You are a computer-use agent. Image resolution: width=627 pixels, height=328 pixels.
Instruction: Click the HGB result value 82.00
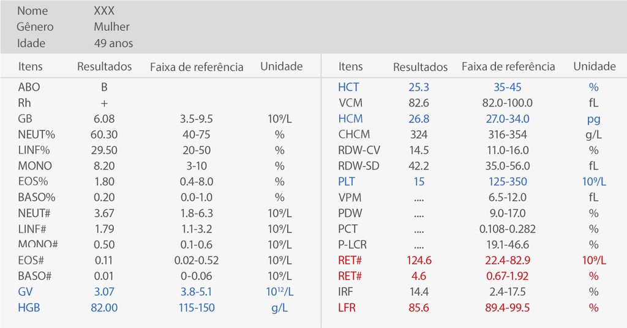coord(104,308)
